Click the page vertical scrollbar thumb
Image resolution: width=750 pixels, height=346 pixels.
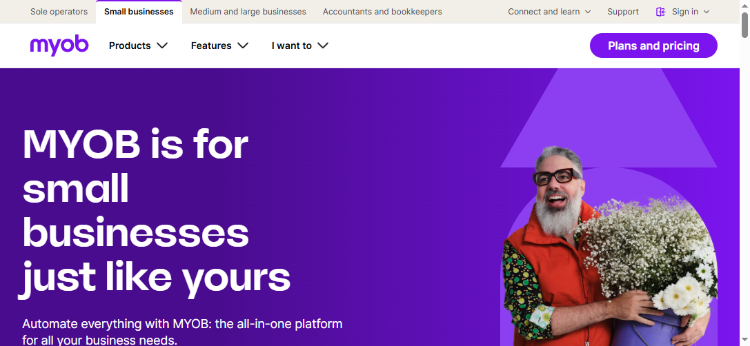point(744,25)
